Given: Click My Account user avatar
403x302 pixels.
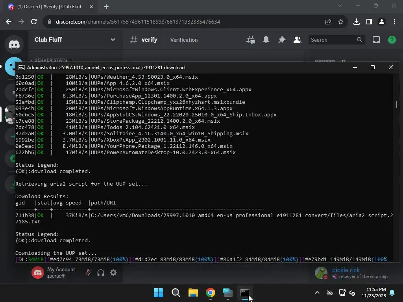Looking at the screenshot, I should point(38,273).
